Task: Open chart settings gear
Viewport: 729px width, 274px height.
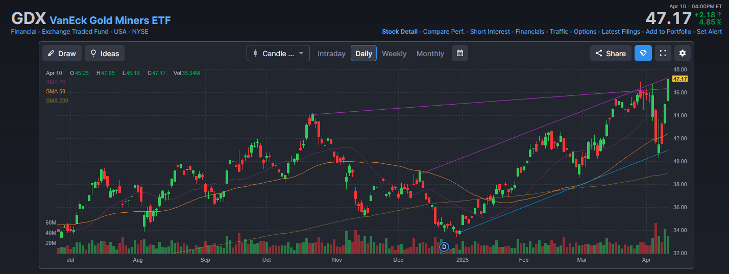Action: click(683, 54)
